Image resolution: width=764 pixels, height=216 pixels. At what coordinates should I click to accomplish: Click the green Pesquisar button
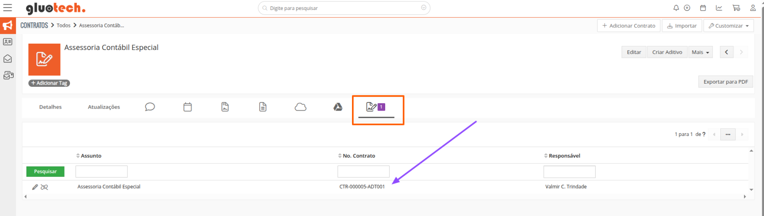(45, 171)
